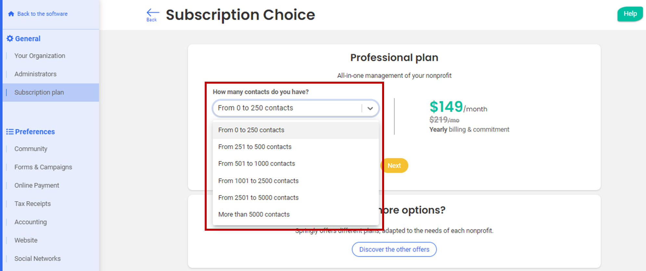The image size is (646, 271).
Task: Choose From 2501 to 5000 contacts
Action: (258, 198)
